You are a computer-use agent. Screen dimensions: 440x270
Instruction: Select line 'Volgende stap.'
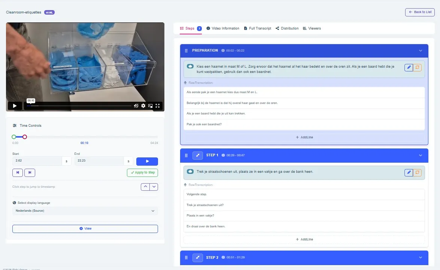click(x=304, y=194)
